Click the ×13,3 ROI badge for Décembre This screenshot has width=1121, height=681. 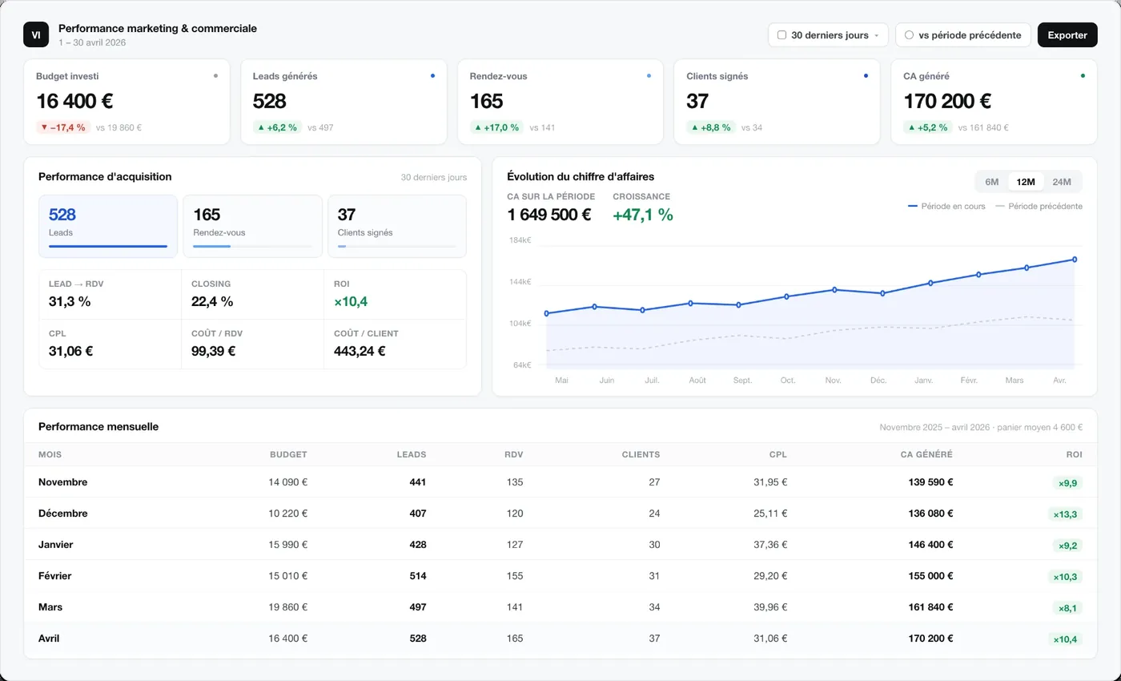pyautogui.click(x=1065, y=514)
